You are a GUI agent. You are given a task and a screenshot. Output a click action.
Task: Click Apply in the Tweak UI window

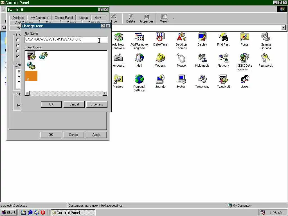[x=96, y=135]
